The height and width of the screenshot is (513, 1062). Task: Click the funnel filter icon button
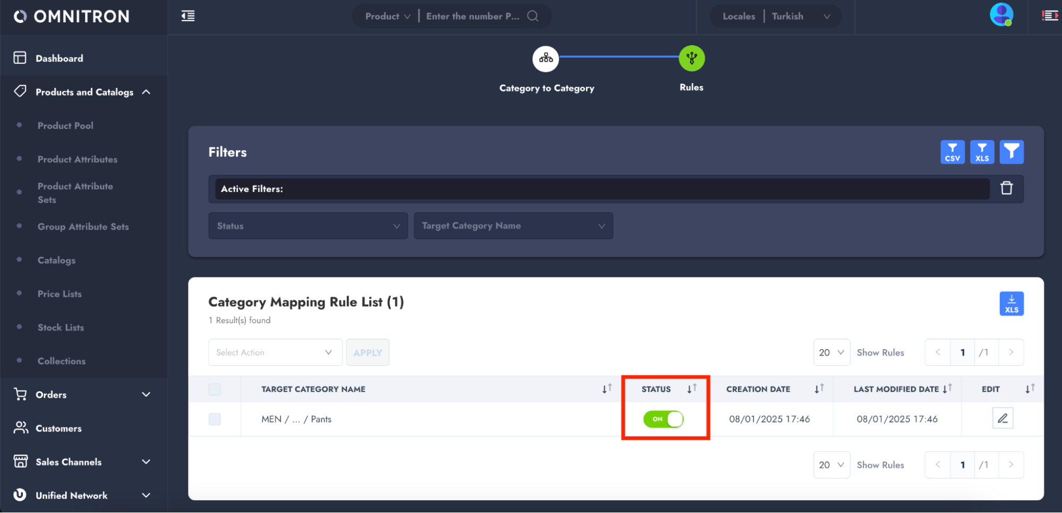point(1012,152)
